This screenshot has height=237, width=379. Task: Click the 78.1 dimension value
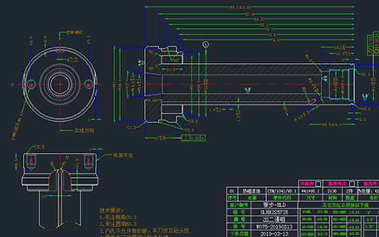269,29
